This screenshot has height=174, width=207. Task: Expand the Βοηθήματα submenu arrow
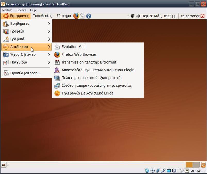click(49, 23)
